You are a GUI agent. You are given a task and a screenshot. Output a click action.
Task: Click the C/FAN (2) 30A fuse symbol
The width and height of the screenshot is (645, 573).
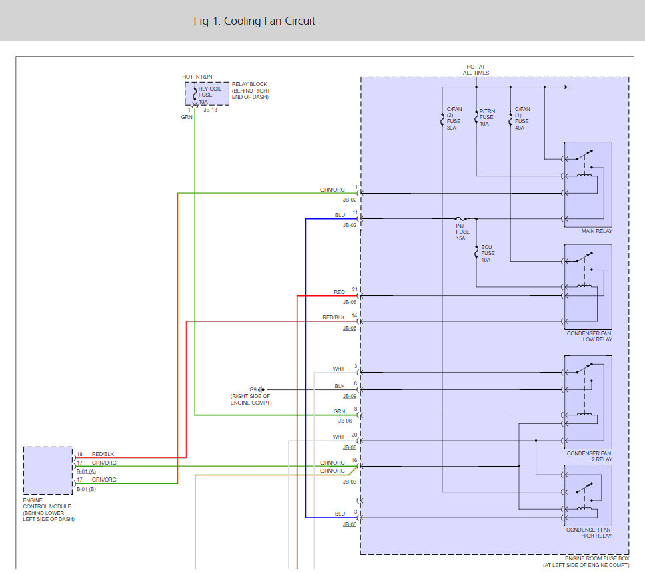pyautogui.click(x=442, y=119)
